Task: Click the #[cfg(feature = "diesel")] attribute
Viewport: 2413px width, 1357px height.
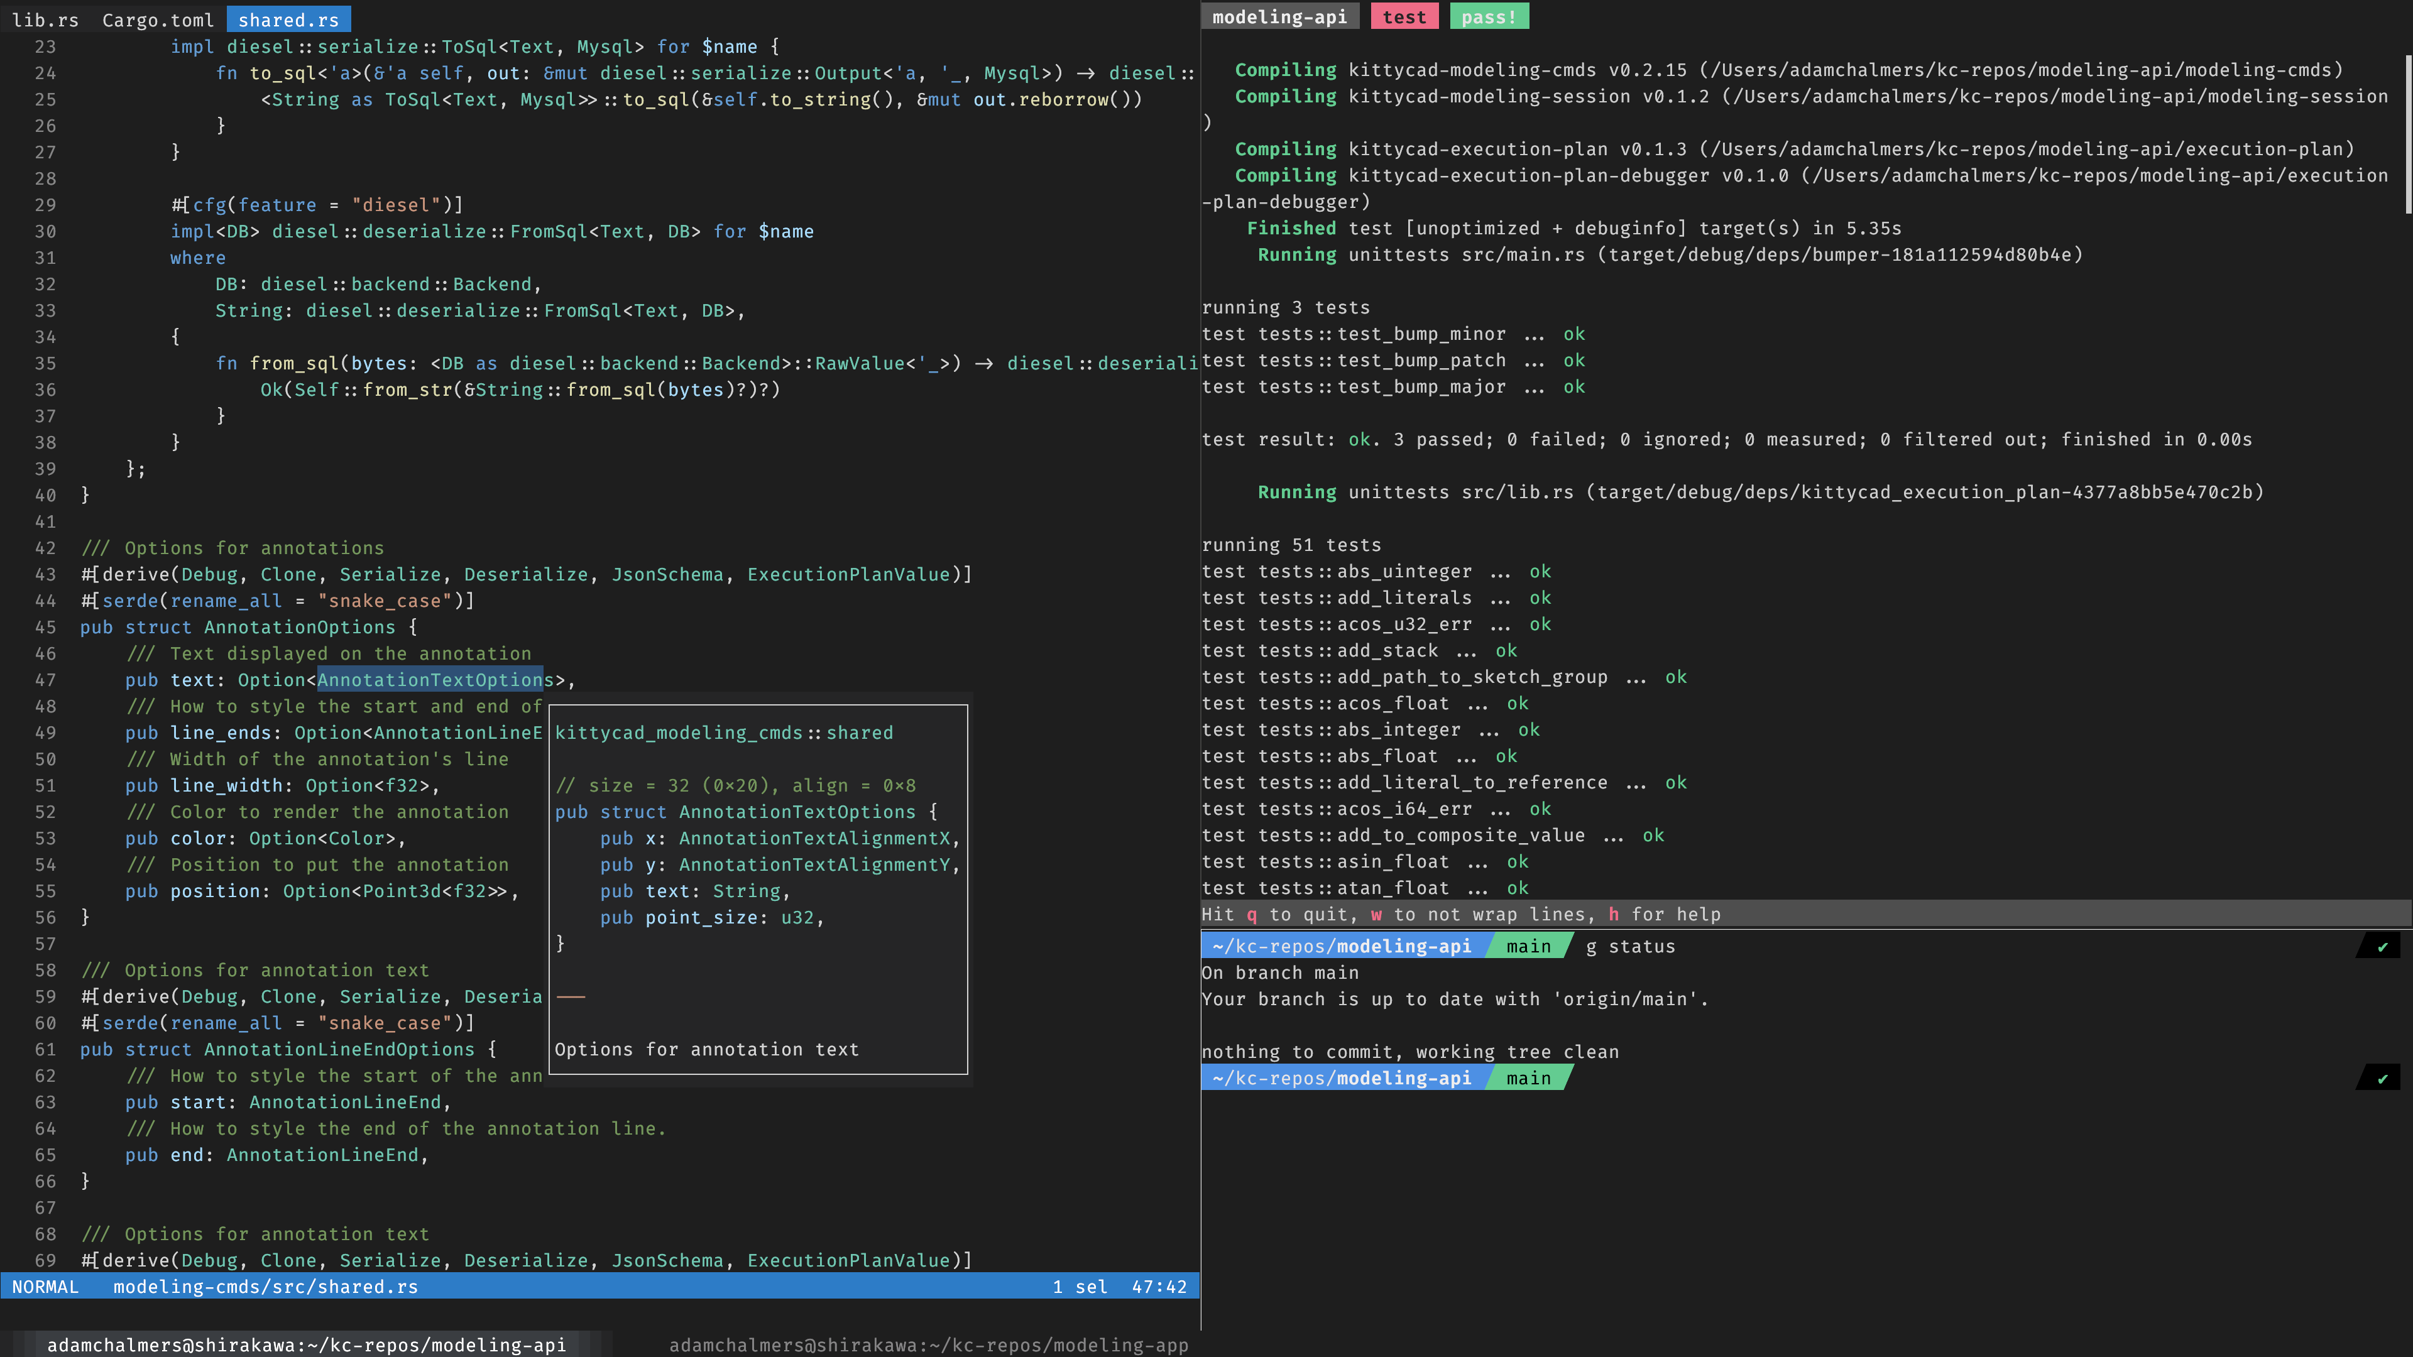Action: tap(317, 205)
